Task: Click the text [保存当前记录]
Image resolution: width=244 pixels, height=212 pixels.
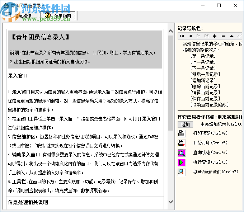Action: pos(205,99)
